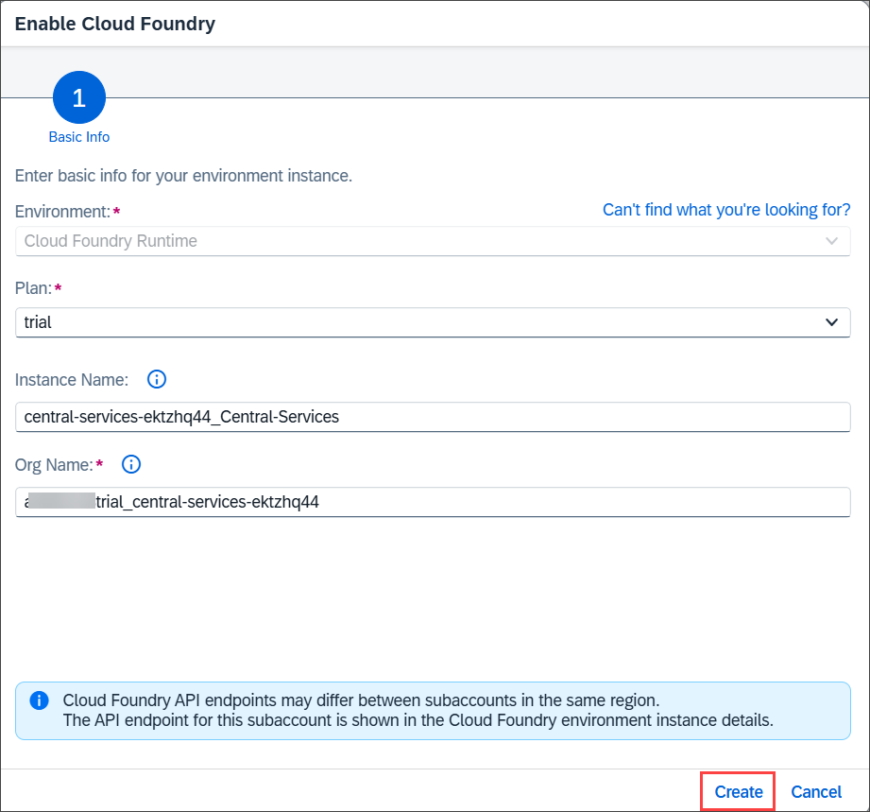Click the 'Environment:' field label
Screen dimensions: 870x812
coord(62,212)
